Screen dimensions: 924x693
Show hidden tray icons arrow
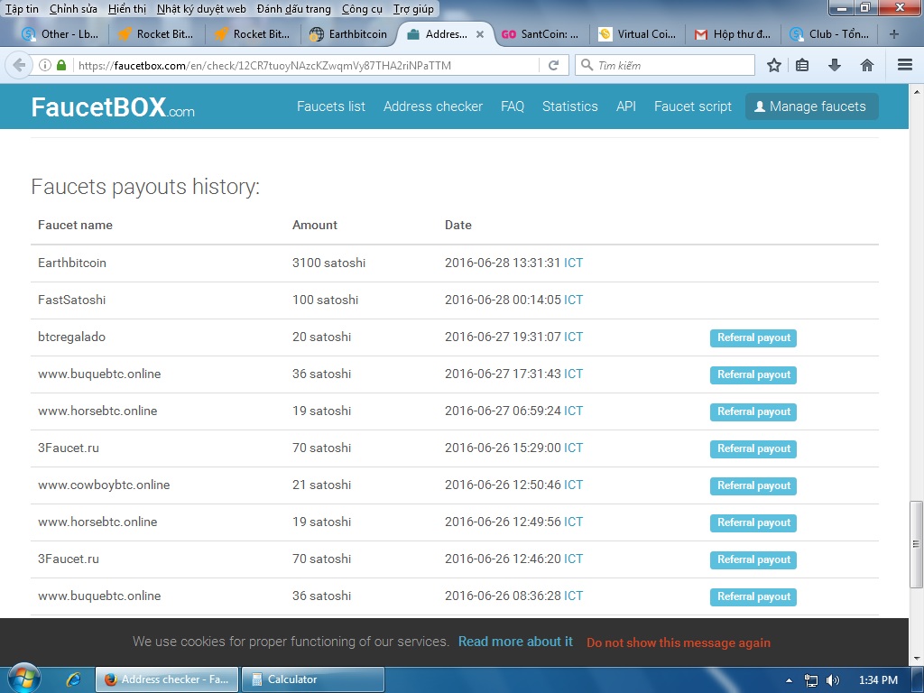(x=789, y=680)
